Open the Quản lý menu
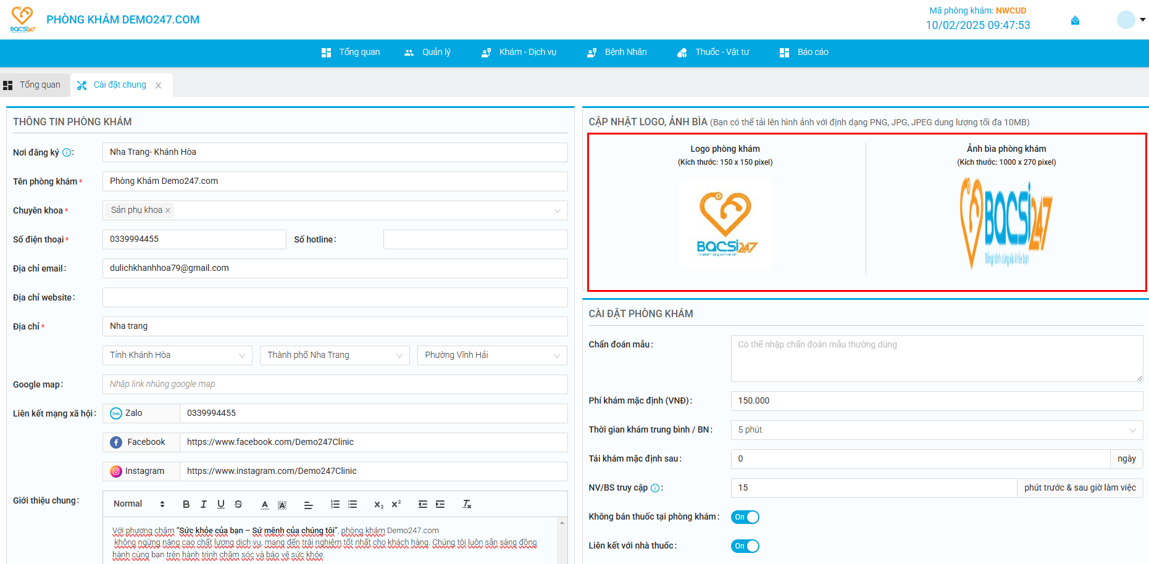This screenshot has height=564, width=1149. click(427, 52)
